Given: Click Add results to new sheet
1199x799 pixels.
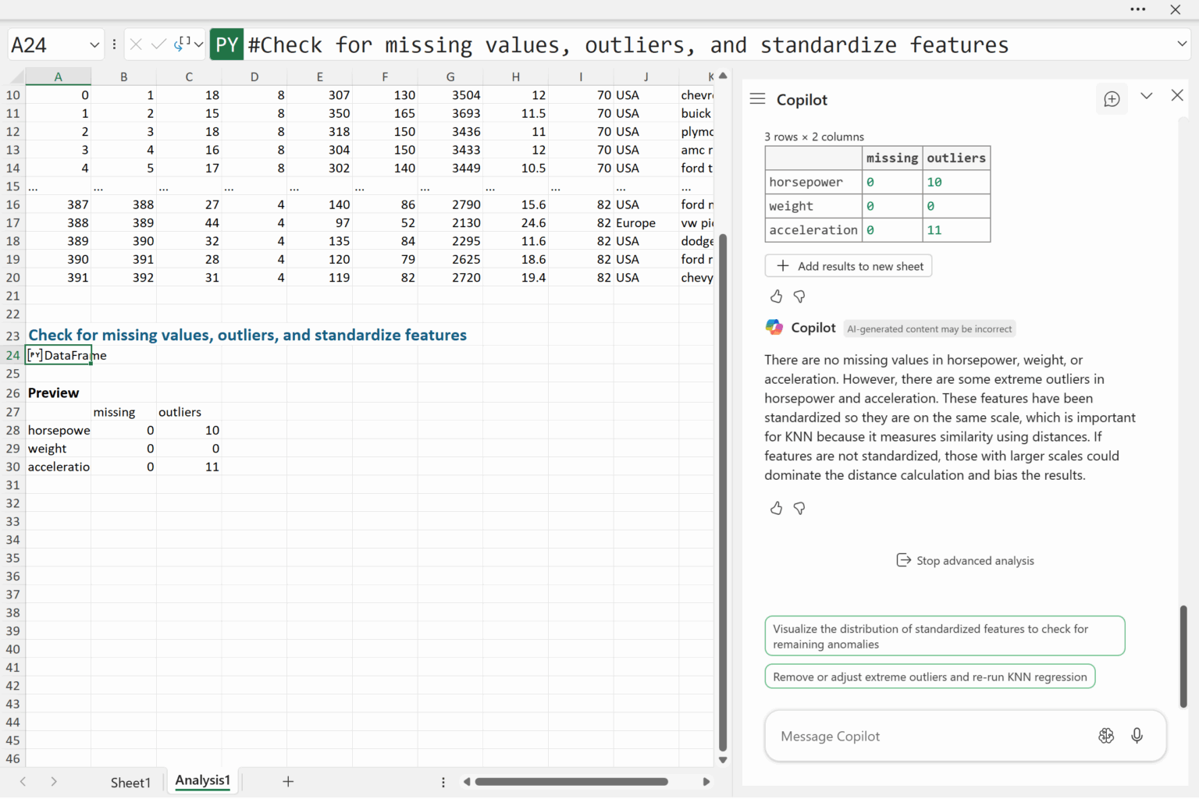Looking at the screenshot, I should point(849,266).
